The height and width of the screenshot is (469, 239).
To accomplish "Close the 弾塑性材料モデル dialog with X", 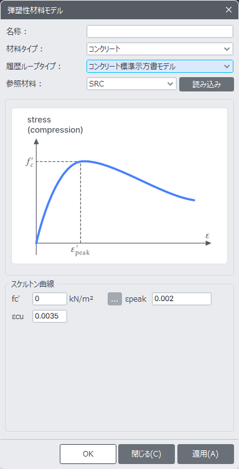I will click(x=228, y=10).
